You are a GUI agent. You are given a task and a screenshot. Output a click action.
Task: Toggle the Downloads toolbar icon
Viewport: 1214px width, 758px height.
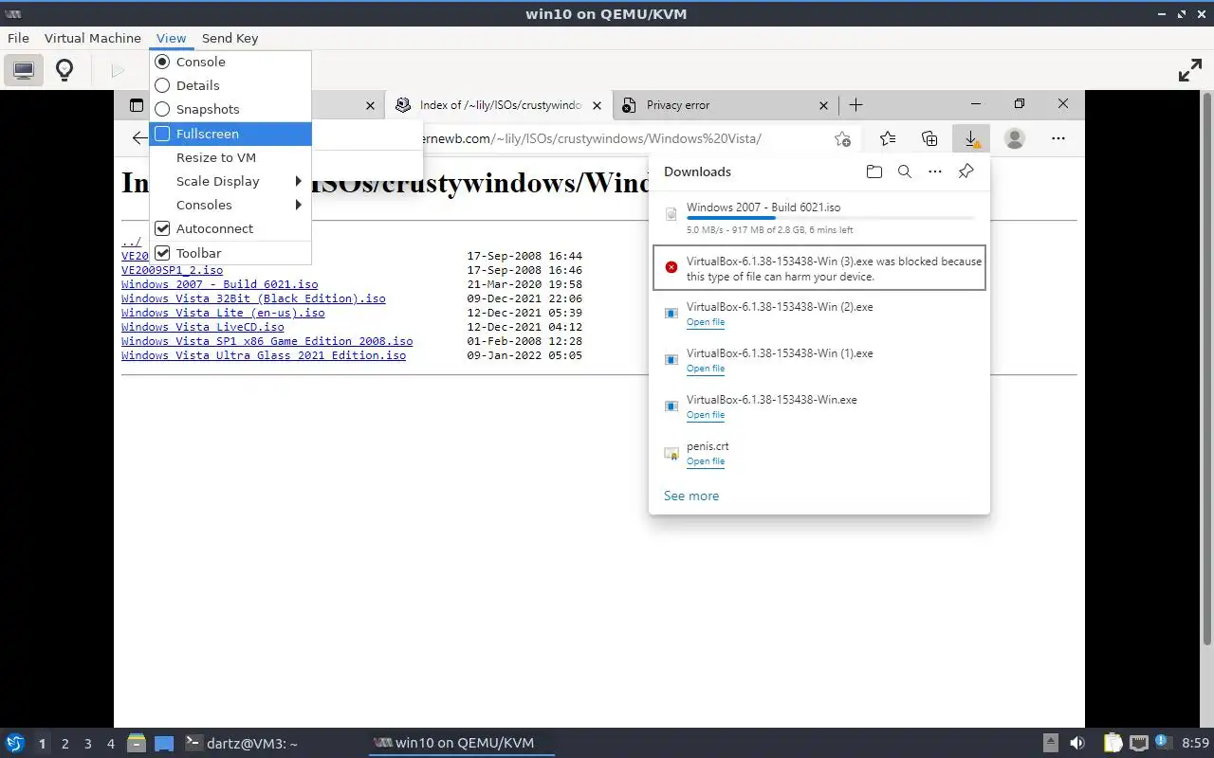tap(971, 139)
